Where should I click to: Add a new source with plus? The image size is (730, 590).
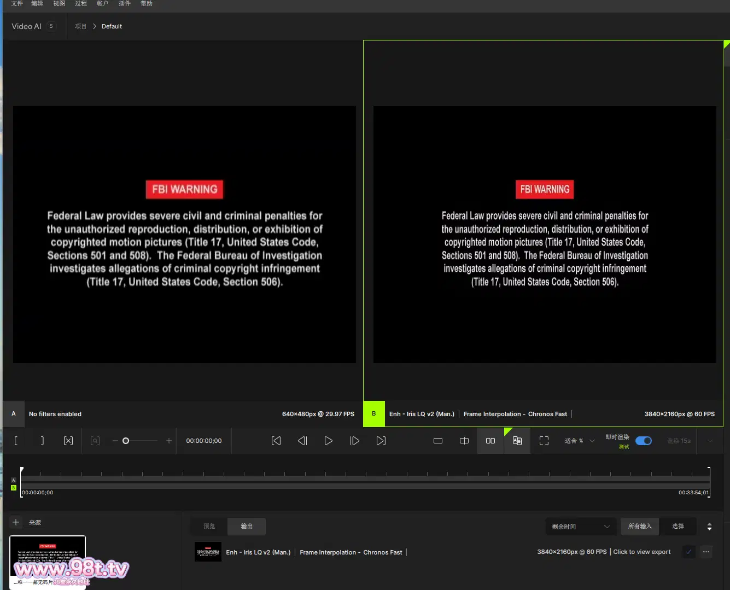pos(16,522)
